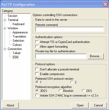This screenshot has width=109, height=110.
Task: Click the Remote command text field
Action: coord(69,29)
